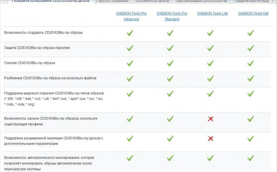Visit the DAEMON Tools Net link
277x172 pixels.
pos(253,14)
